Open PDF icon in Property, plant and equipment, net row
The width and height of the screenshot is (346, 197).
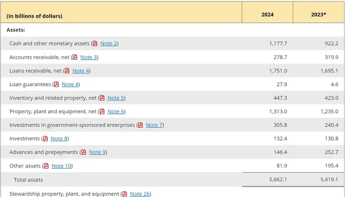(x=102, y=111)
